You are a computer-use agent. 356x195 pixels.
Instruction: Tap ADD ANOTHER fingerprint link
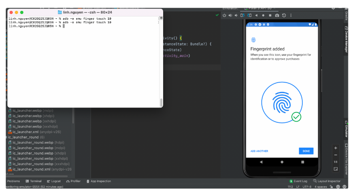259,151
